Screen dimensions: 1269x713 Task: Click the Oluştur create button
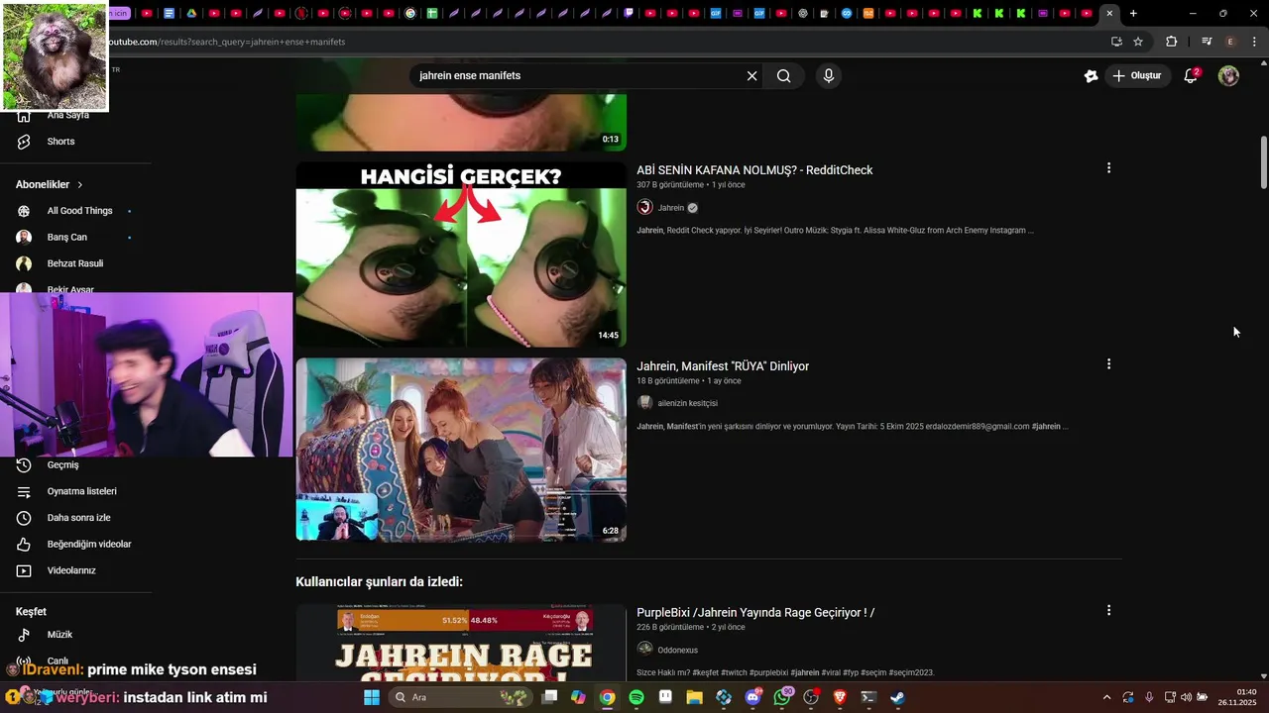(x=1137, y=76)
